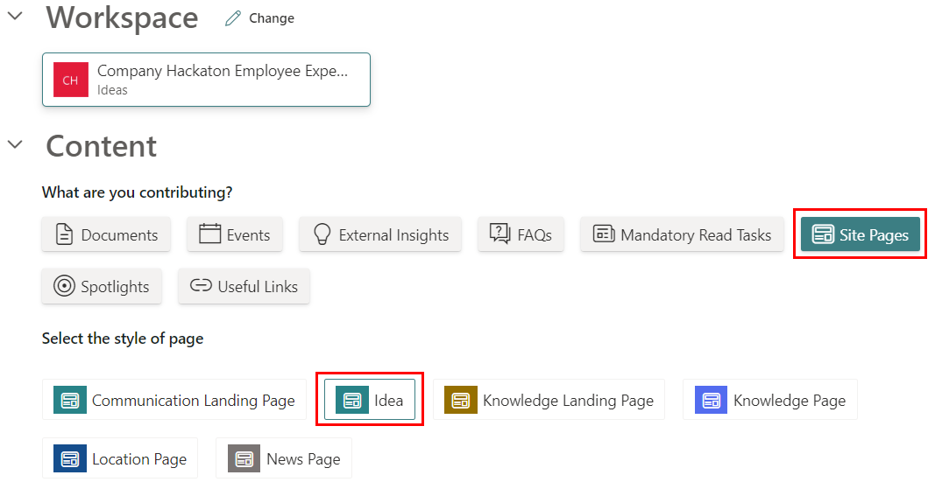Click the Mandatory Read Tasks icon
928x489 pixels.
[x=604, y=234]
